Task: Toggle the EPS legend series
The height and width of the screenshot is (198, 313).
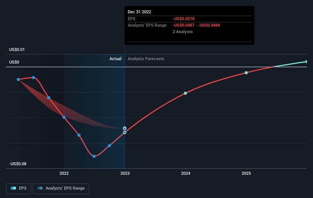Action: [x=19, y=188]
